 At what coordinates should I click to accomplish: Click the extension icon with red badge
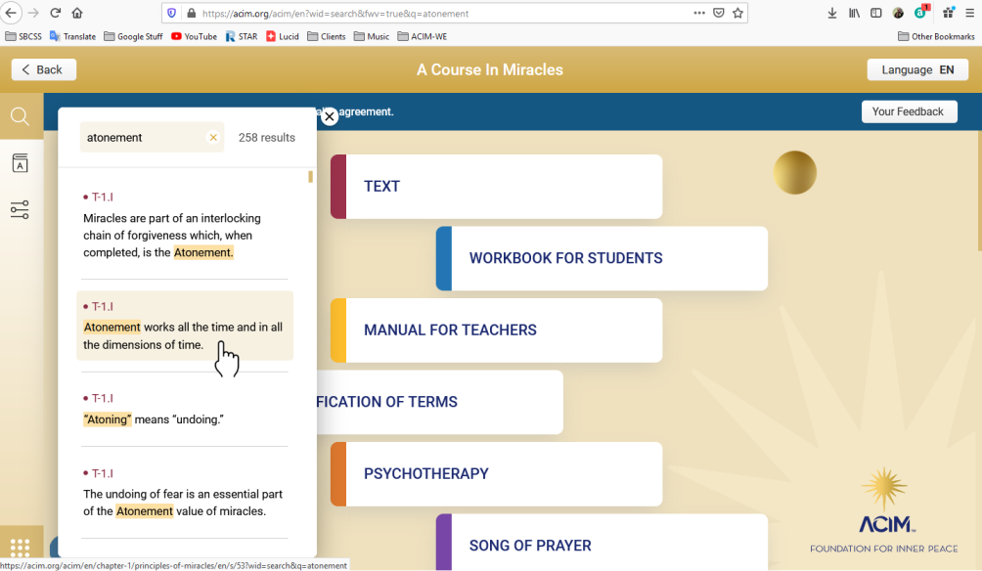920,12
